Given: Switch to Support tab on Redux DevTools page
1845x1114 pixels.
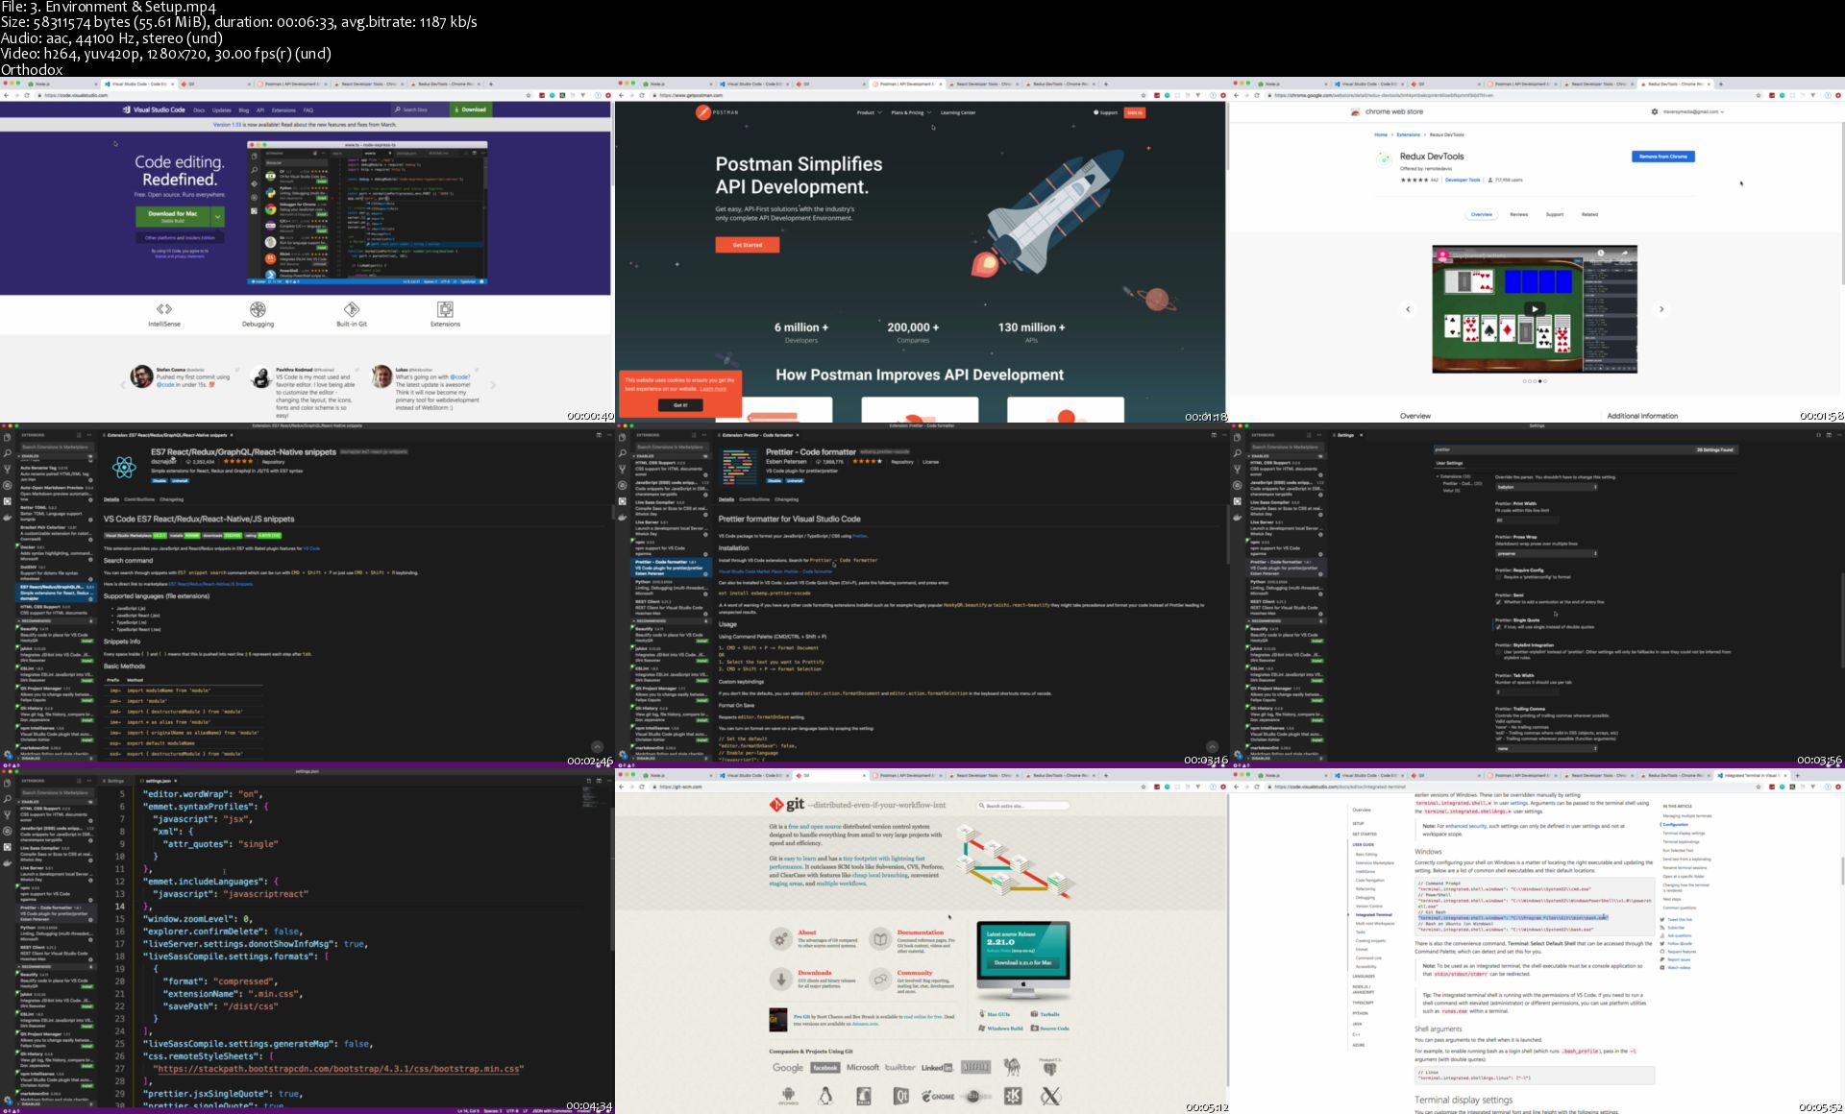Looking at the screenshot, I should (x=1554, y=214).
